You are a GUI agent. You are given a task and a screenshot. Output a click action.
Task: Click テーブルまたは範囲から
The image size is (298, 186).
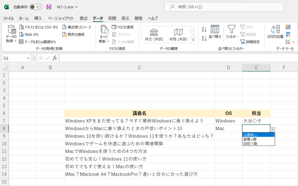[x=38, y=42]
